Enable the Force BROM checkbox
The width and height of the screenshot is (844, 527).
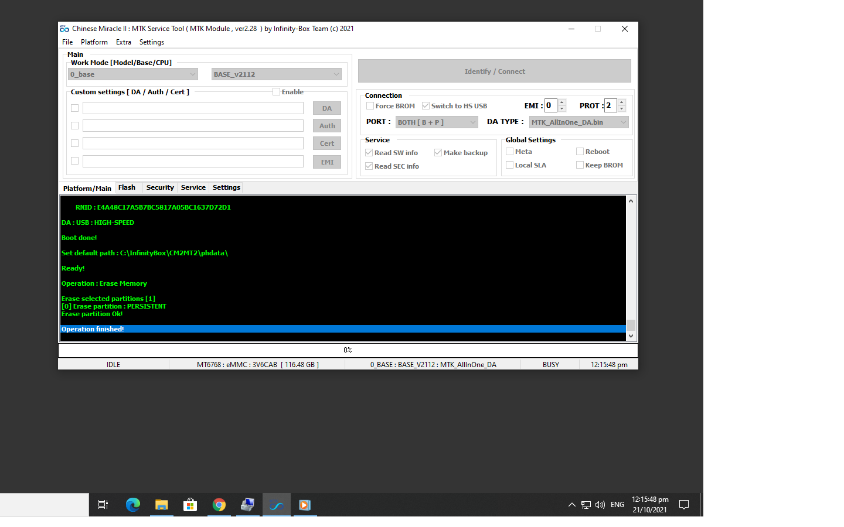(x=370, y=106)
